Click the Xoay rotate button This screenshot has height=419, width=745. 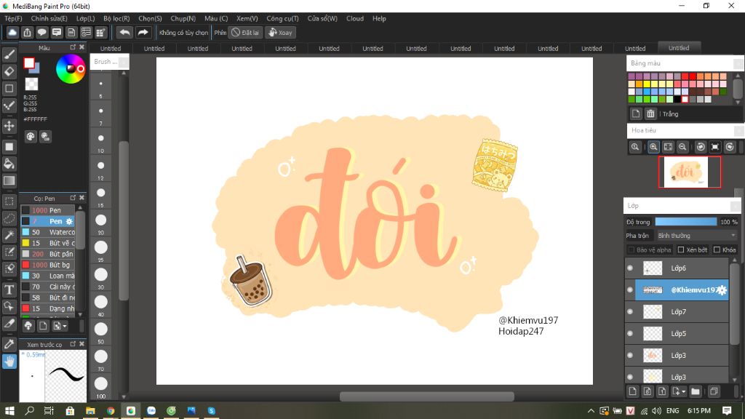(280, 32)
